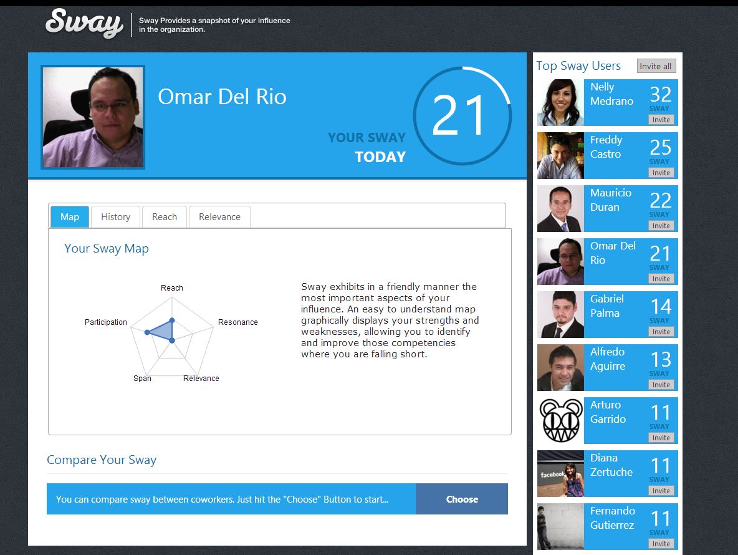
Task: Click the Omar Del Rio header name
Action: click(222, 97)
